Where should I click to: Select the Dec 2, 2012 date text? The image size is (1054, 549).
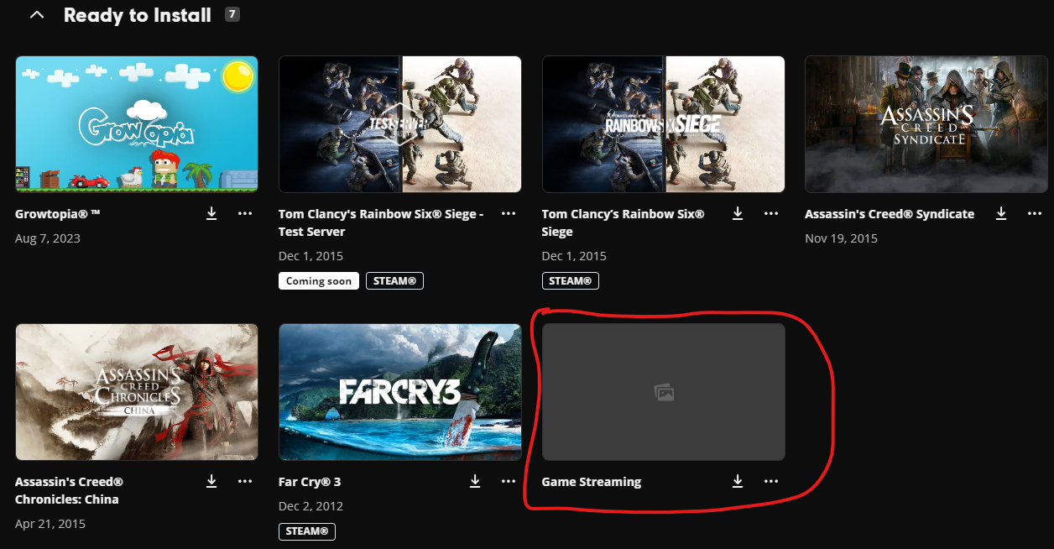point(310,506)
